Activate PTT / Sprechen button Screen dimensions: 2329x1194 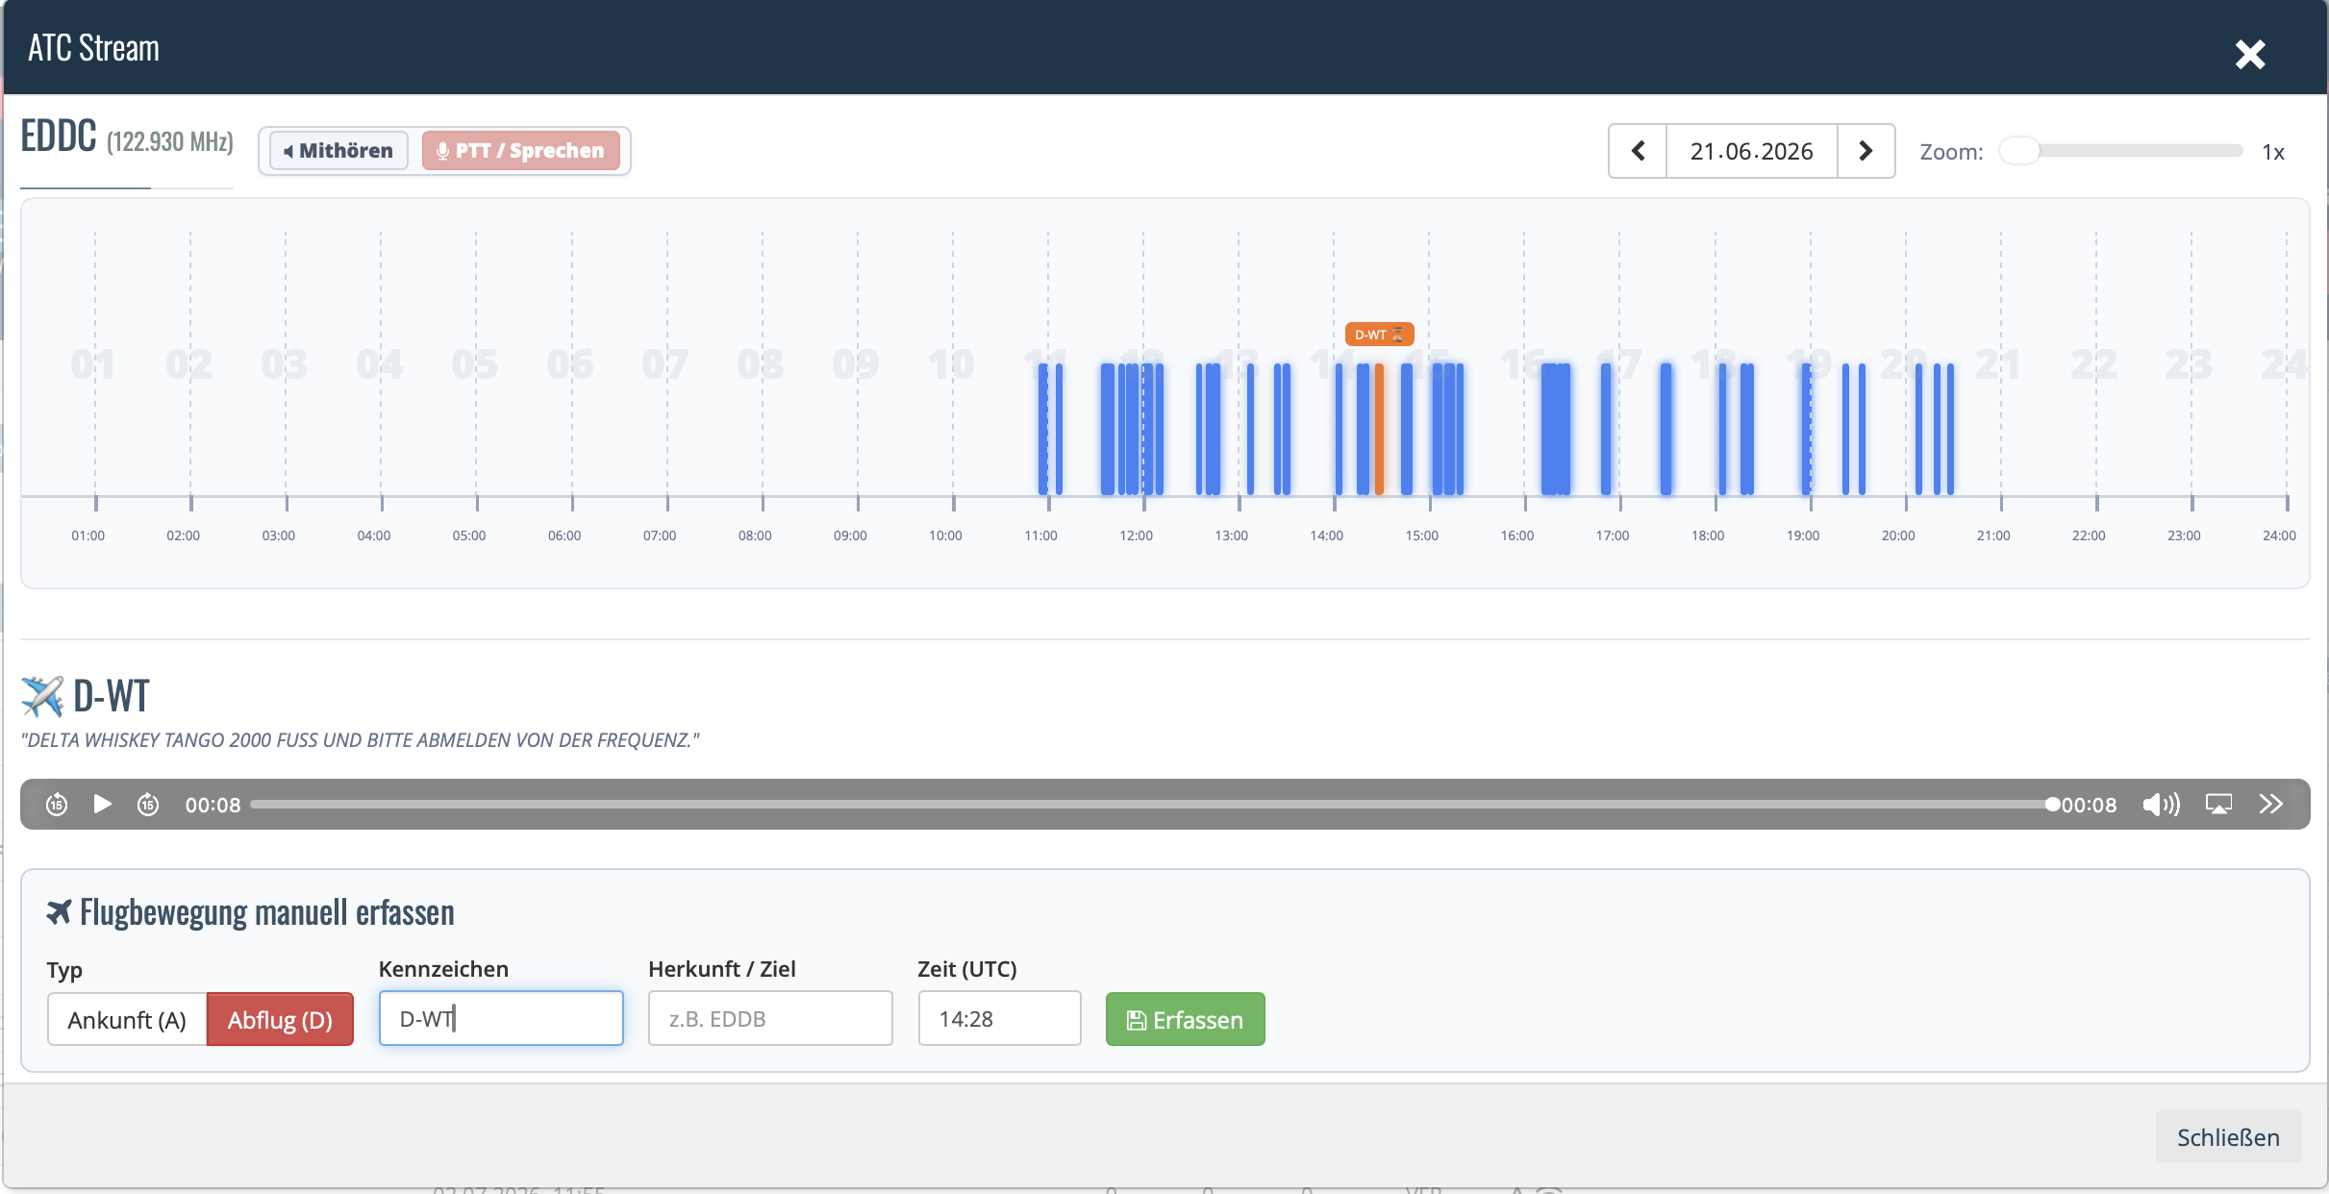tap(520, 151)
